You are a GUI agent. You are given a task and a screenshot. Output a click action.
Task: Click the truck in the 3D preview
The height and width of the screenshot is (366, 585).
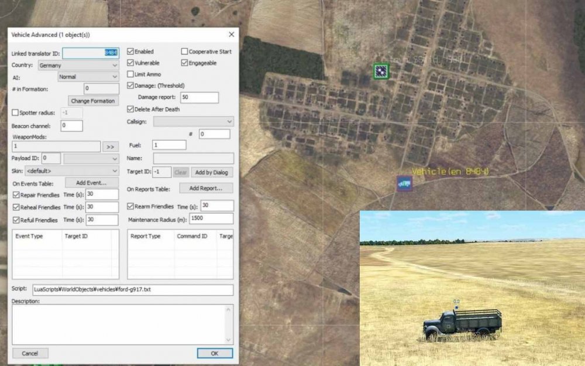click(x=462, y=324)
